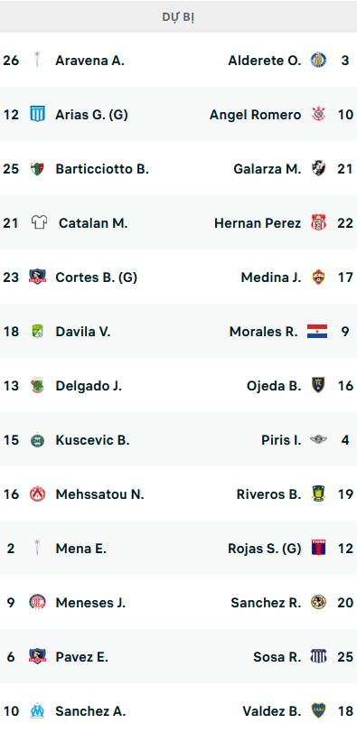Open Sosa R. player page
Image resolution: width=357 pixels, height=733 pixels.
(x=277, y=657)
